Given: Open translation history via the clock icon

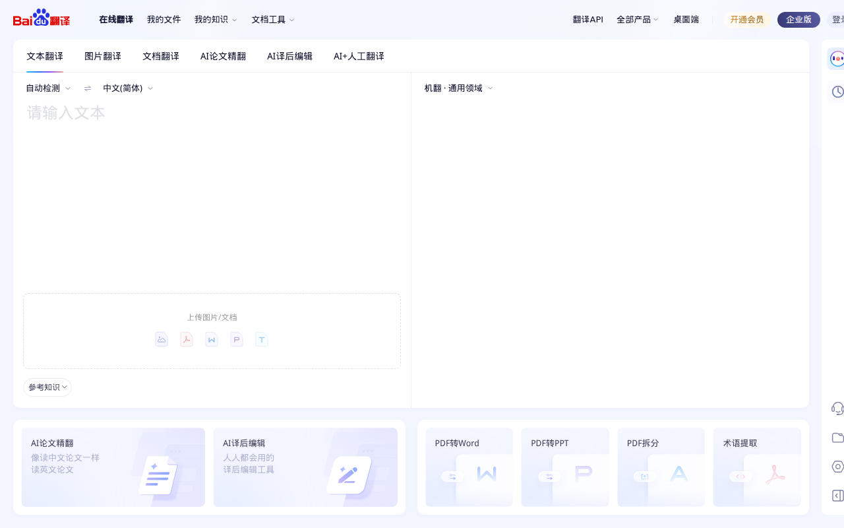Looking at the screenshot, I should pyautogui.click(x=837, y=92).
